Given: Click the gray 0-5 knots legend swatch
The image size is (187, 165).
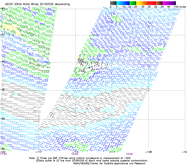Looking at the screenshot, I should pos(113,3).
